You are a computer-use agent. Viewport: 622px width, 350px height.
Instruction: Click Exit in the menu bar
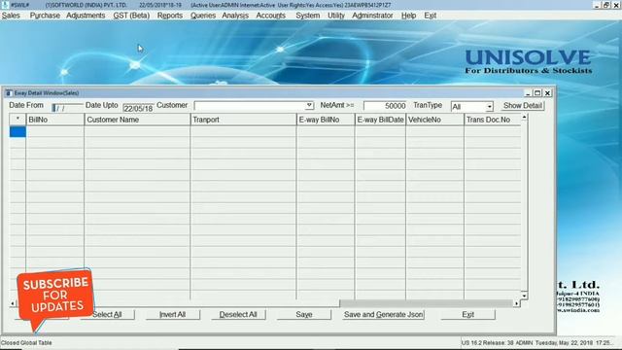pos(430,16)
